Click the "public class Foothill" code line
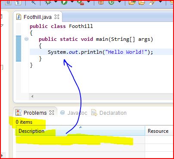The image size is (174, 159). tap(61, 26)
